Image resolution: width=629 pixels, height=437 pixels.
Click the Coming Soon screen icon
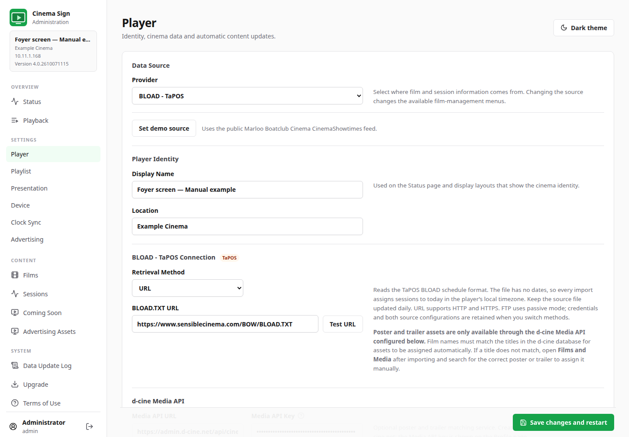[x=15, y=312]
